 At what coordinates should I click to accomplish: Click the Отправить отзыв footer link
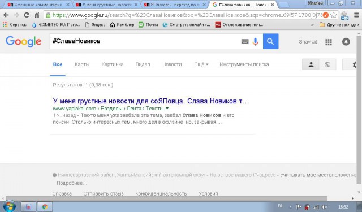(104, 193)
